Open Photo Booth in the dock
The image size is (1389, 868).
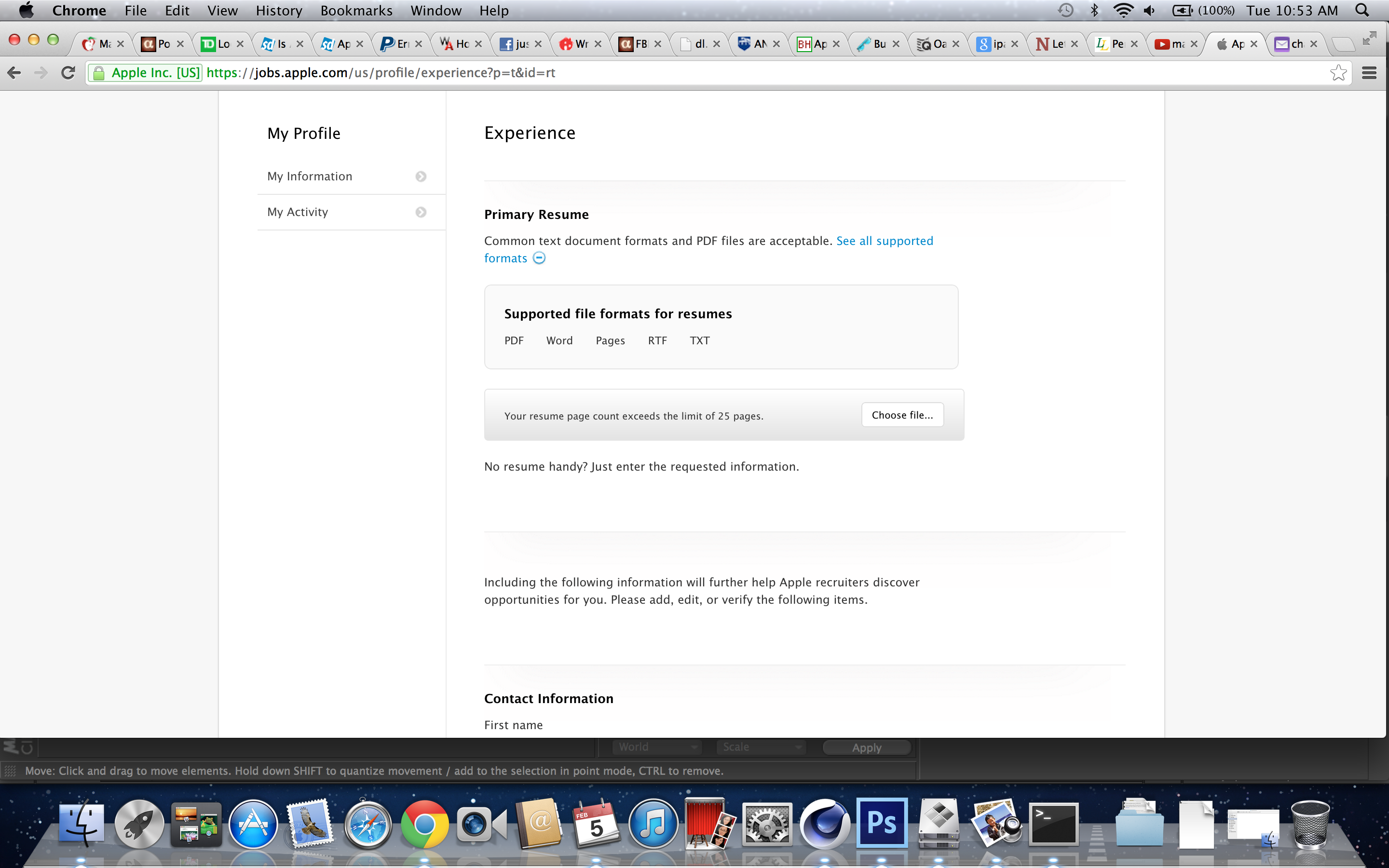coord(710,824)
